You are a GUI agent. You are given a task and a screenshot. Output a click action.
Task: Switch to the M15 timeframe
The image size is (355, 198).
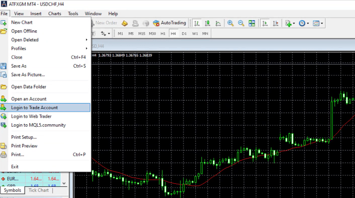(x=142, y=33)
